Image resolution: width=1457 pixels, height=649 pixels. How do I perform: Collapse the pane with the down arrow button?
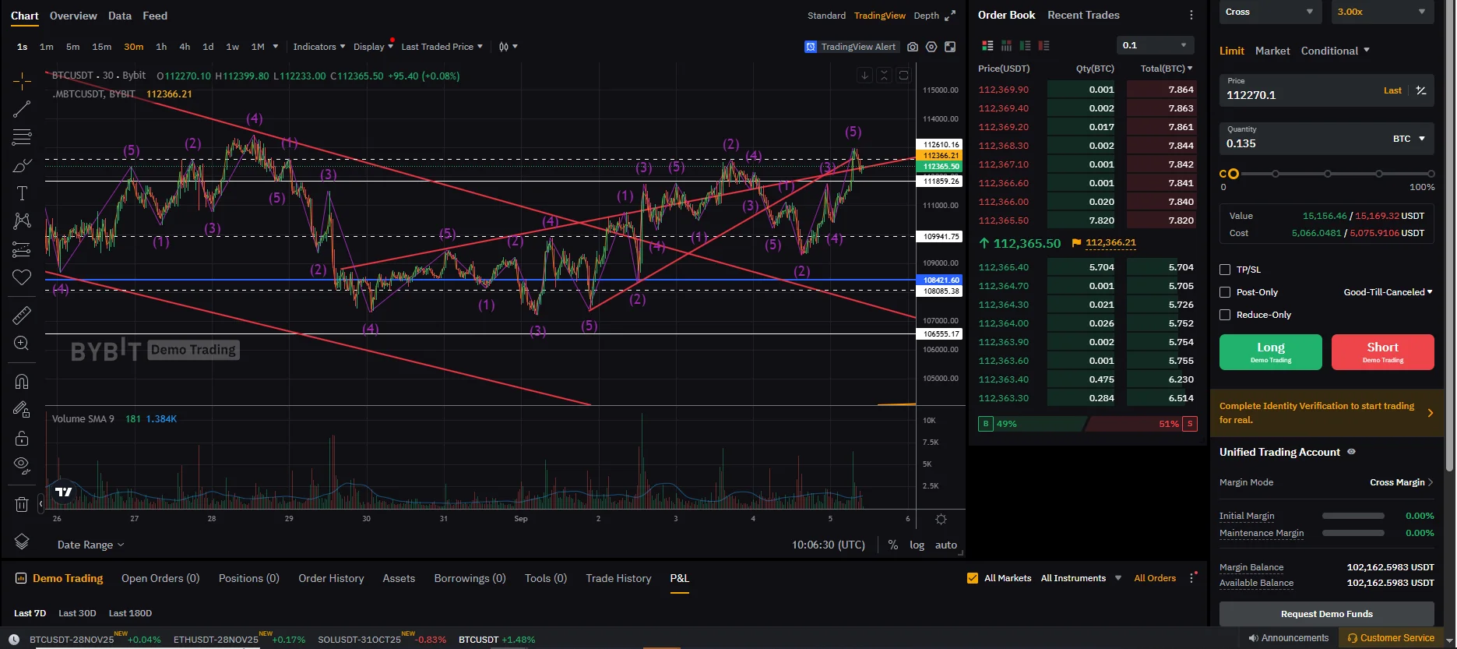point(864,76)
